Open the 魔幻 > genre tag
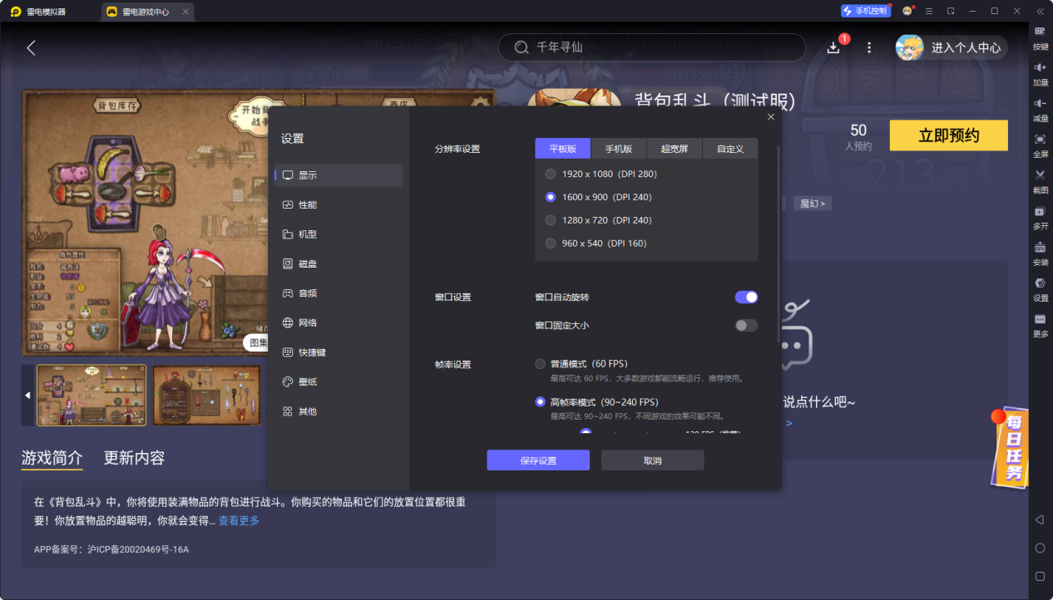 point(813,204)
